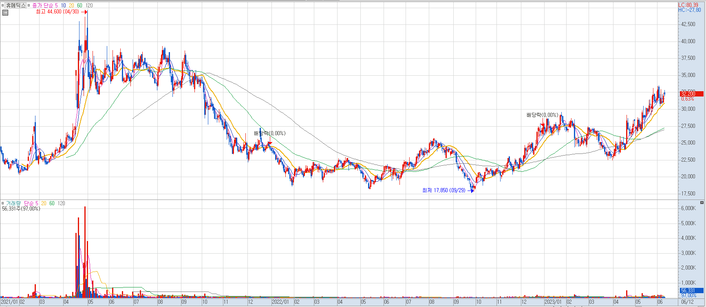Click the 최저 17,850 (09/29) low annotation
706x307 pixels.
pos(444,190)
